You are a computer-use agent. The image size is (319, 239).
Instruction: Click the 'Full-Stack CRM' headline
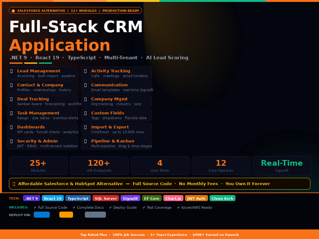76,27
